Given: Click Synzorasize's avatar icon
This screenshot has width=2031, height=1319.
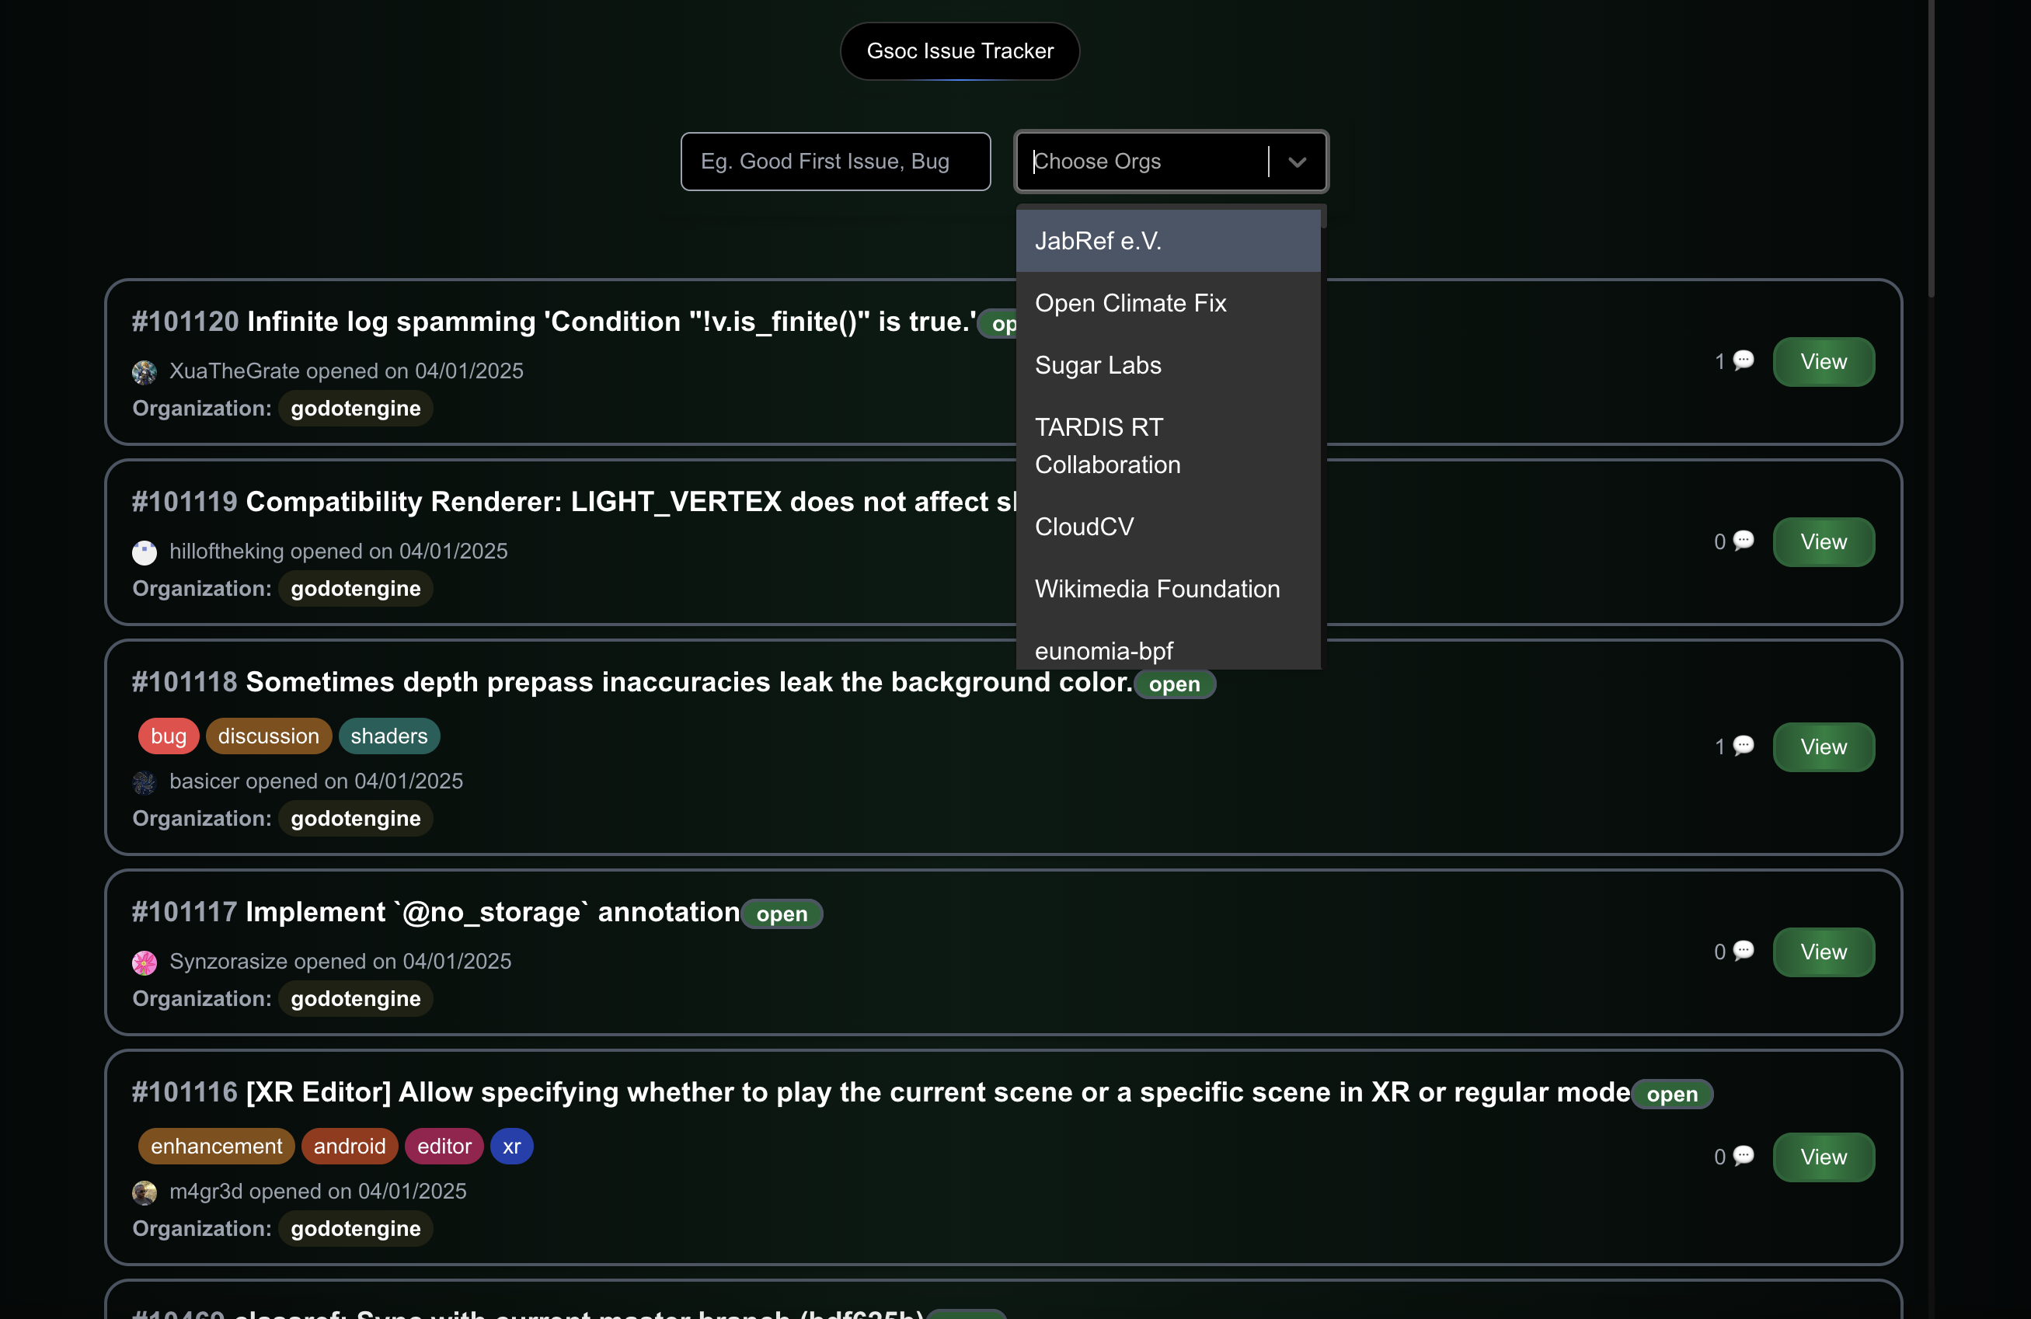Looking at the screenshot, I should click(145, 962).
